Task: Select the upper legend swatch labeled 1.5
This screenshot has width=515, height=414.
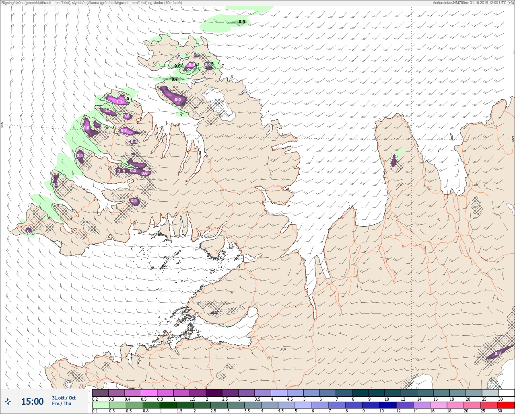Action: 198,393
